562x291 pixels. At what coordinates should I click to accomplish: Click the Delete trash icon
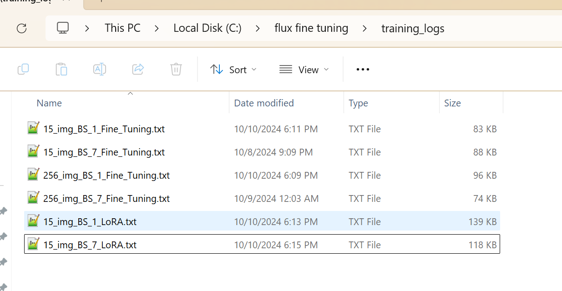[176, 69]
